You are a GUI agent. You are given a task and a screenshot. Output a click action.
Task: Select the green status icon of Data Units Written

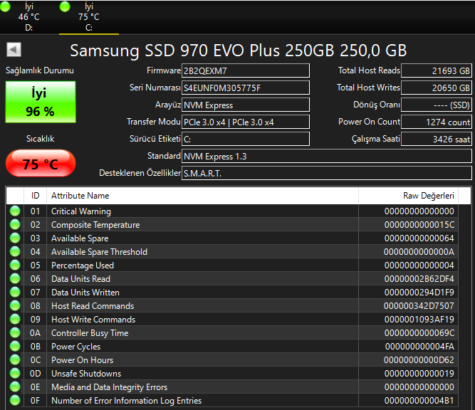coord(15,292)
